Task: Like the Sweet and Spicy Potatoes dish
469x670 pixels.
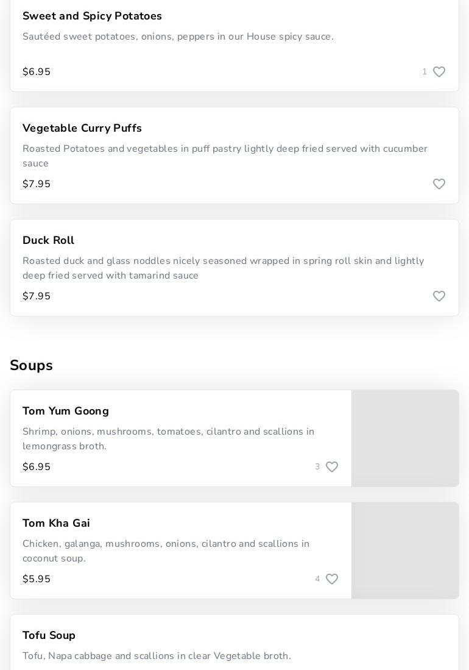Action: [x=439, y=72]
